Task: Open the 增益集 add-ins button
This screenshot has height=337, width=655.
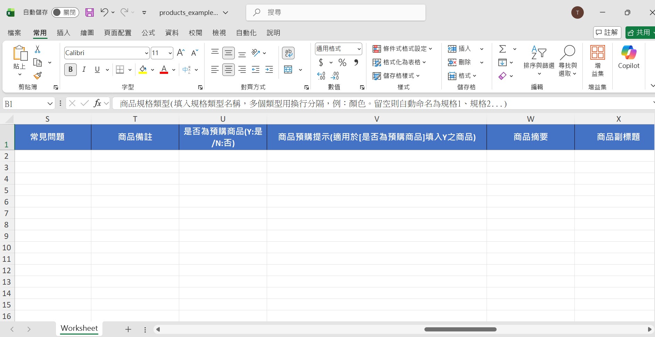Action: pos(598,61)
